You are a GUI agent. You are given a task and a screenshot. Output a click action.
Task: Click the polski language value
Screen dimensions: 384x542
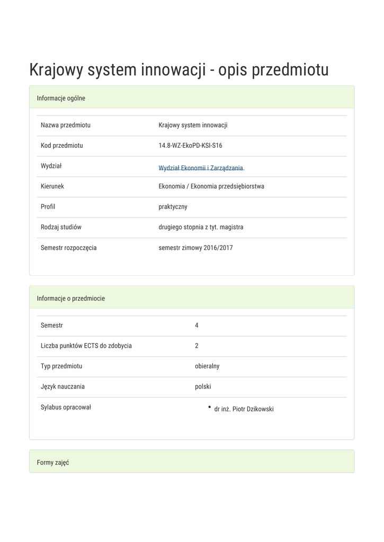pyautogui.click(x=203, y=386)
